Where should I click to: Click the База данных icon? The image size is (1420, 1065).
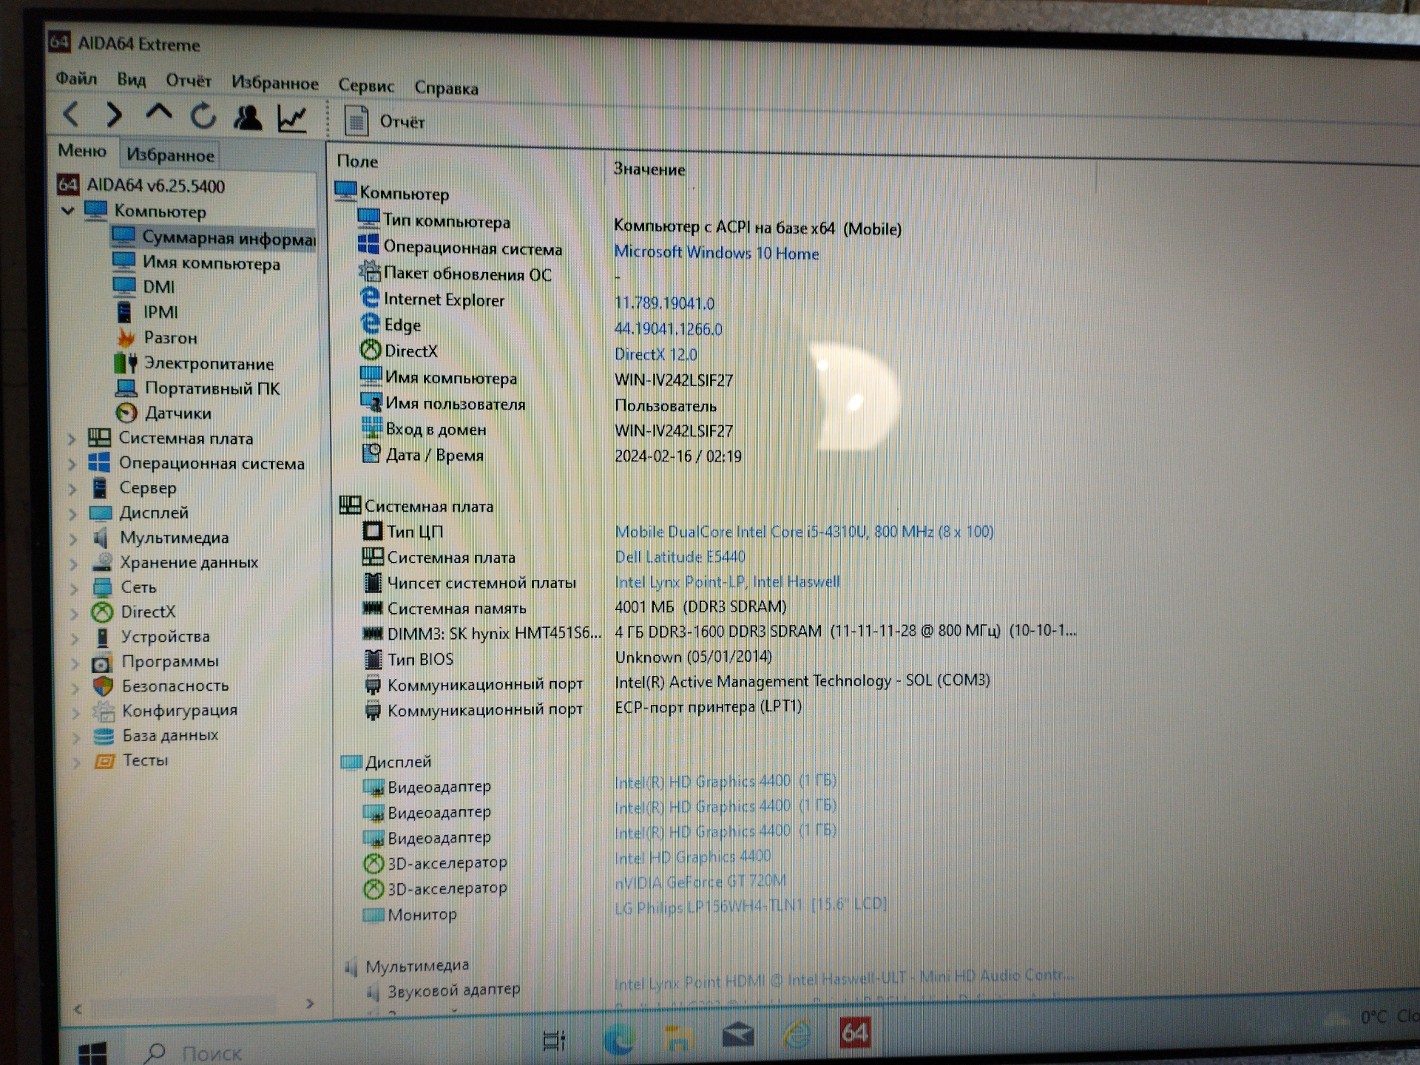(104, 736)
